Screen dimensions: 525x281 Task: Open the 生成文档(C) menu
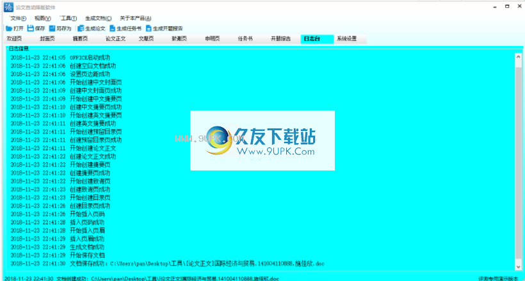click(98, 19)
